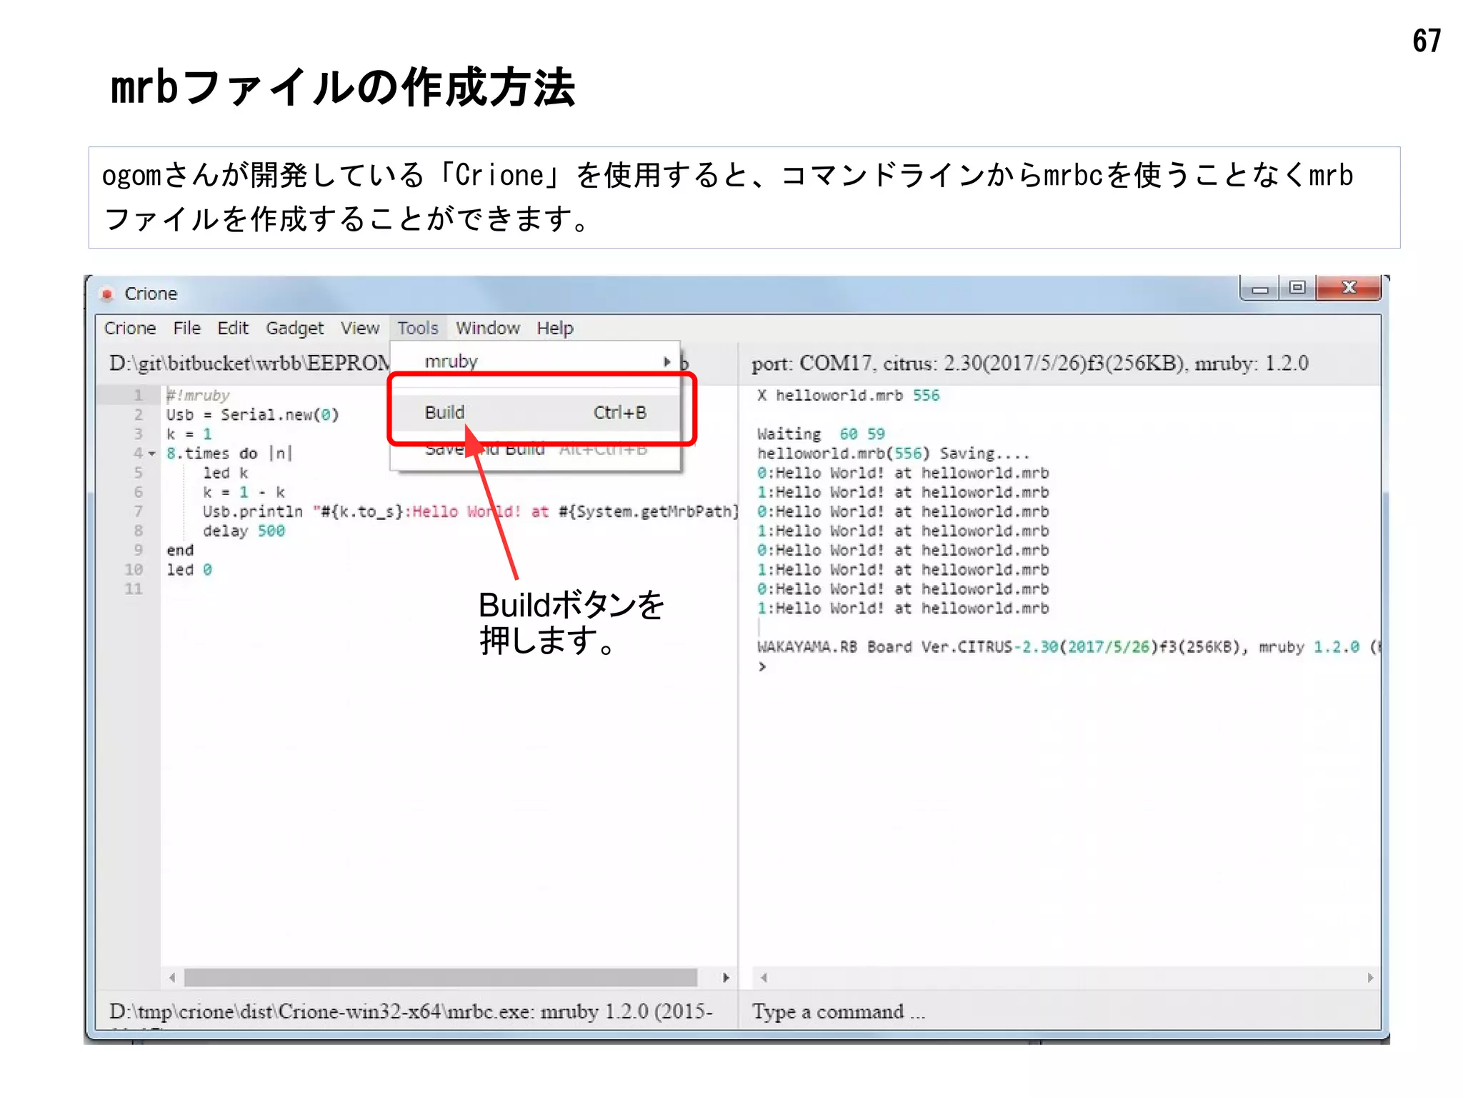Expand the mruby submenu entry
The image size is (1463, 1097).
coord(535,361)
